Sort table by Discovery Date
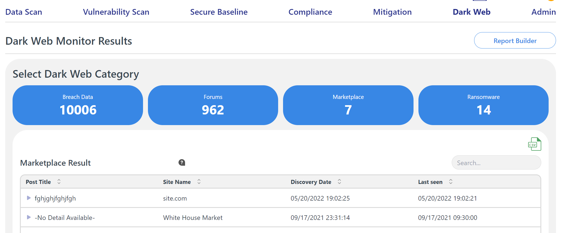This screenshot has height=233, width=562. click(339, 182)
